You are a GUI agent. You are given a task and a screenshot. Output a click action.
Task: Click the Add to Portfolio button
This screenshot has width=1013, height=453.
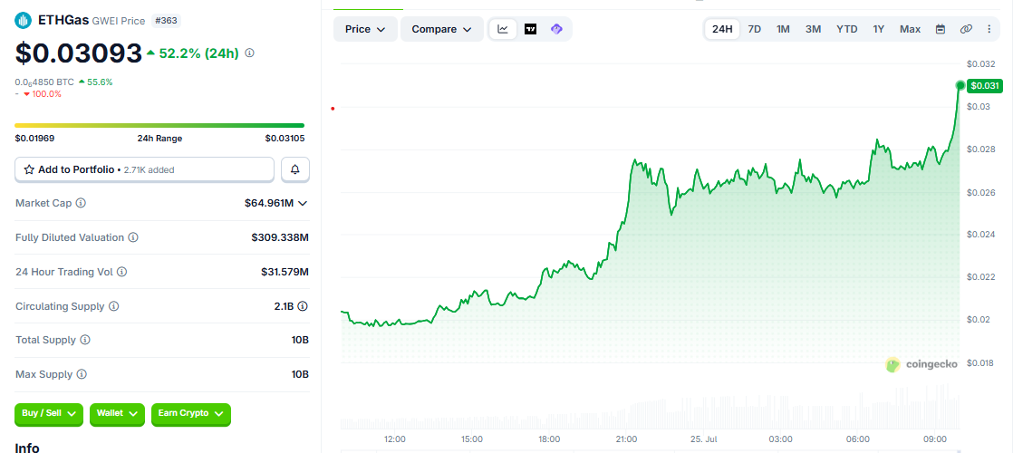coord(145,169)
